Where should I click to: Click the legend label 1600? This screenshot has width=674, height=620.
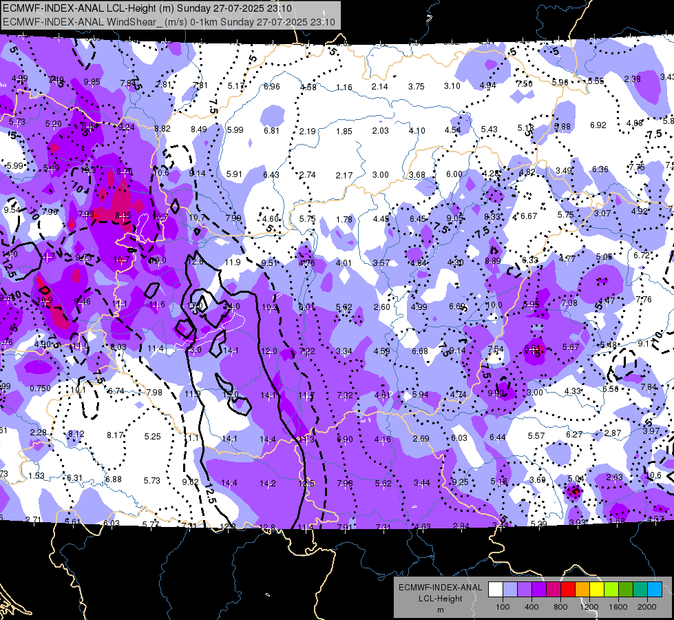(x=618, y=607)
